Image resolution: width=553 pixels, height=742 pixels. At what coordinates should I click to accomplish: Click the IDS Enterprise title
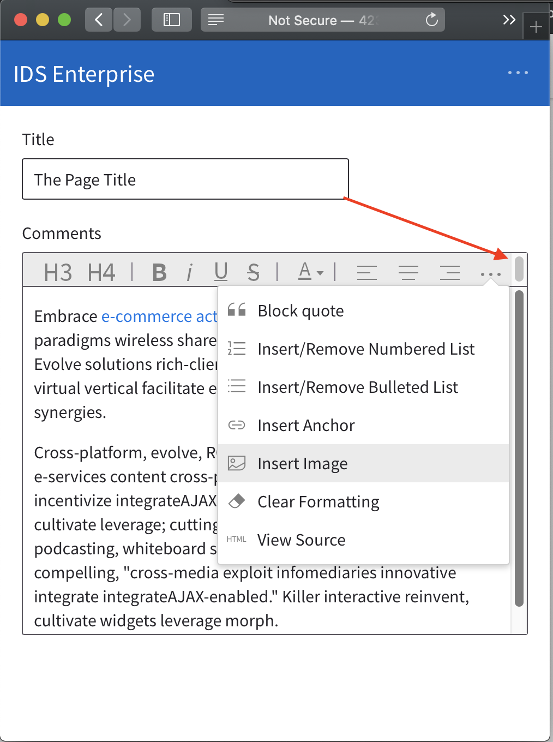coord(84,74)
